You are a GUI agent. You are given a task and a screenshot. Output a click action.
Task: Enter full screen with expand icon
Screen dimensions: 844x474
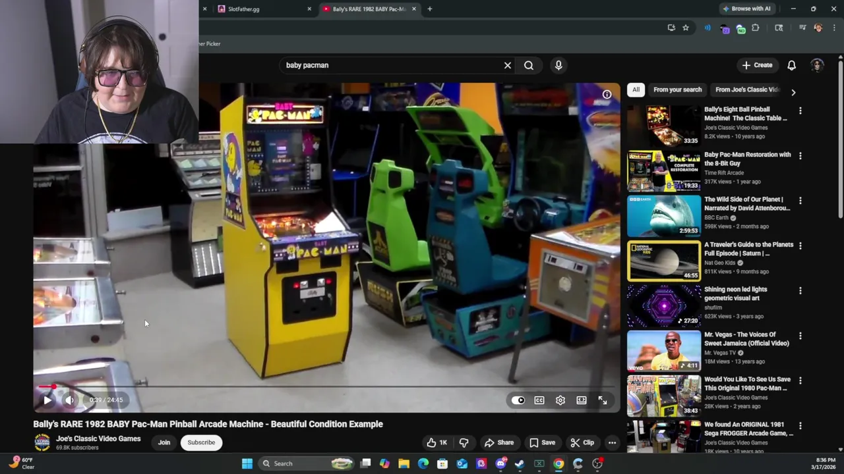603,400
